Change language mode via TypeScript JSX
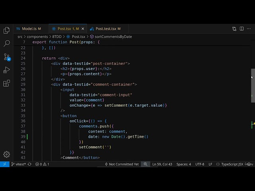 pyautogui.click(x=232, y=164)
